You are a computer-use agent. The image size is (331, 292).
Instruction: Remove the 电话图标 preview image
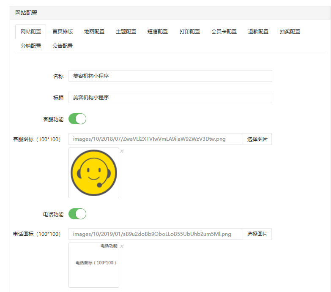pos(122,246)
